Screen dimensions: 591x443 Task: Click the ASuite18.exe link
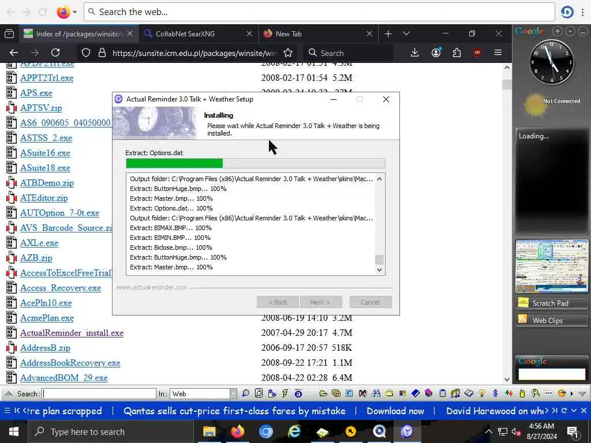pos(45,168)
